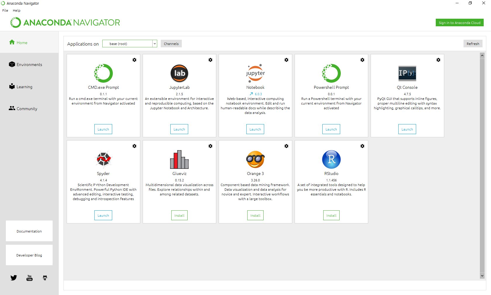Click the applications vertical scrollbar track
The width and height of the screenshot is (491, 295).
[x=482, y=166]
